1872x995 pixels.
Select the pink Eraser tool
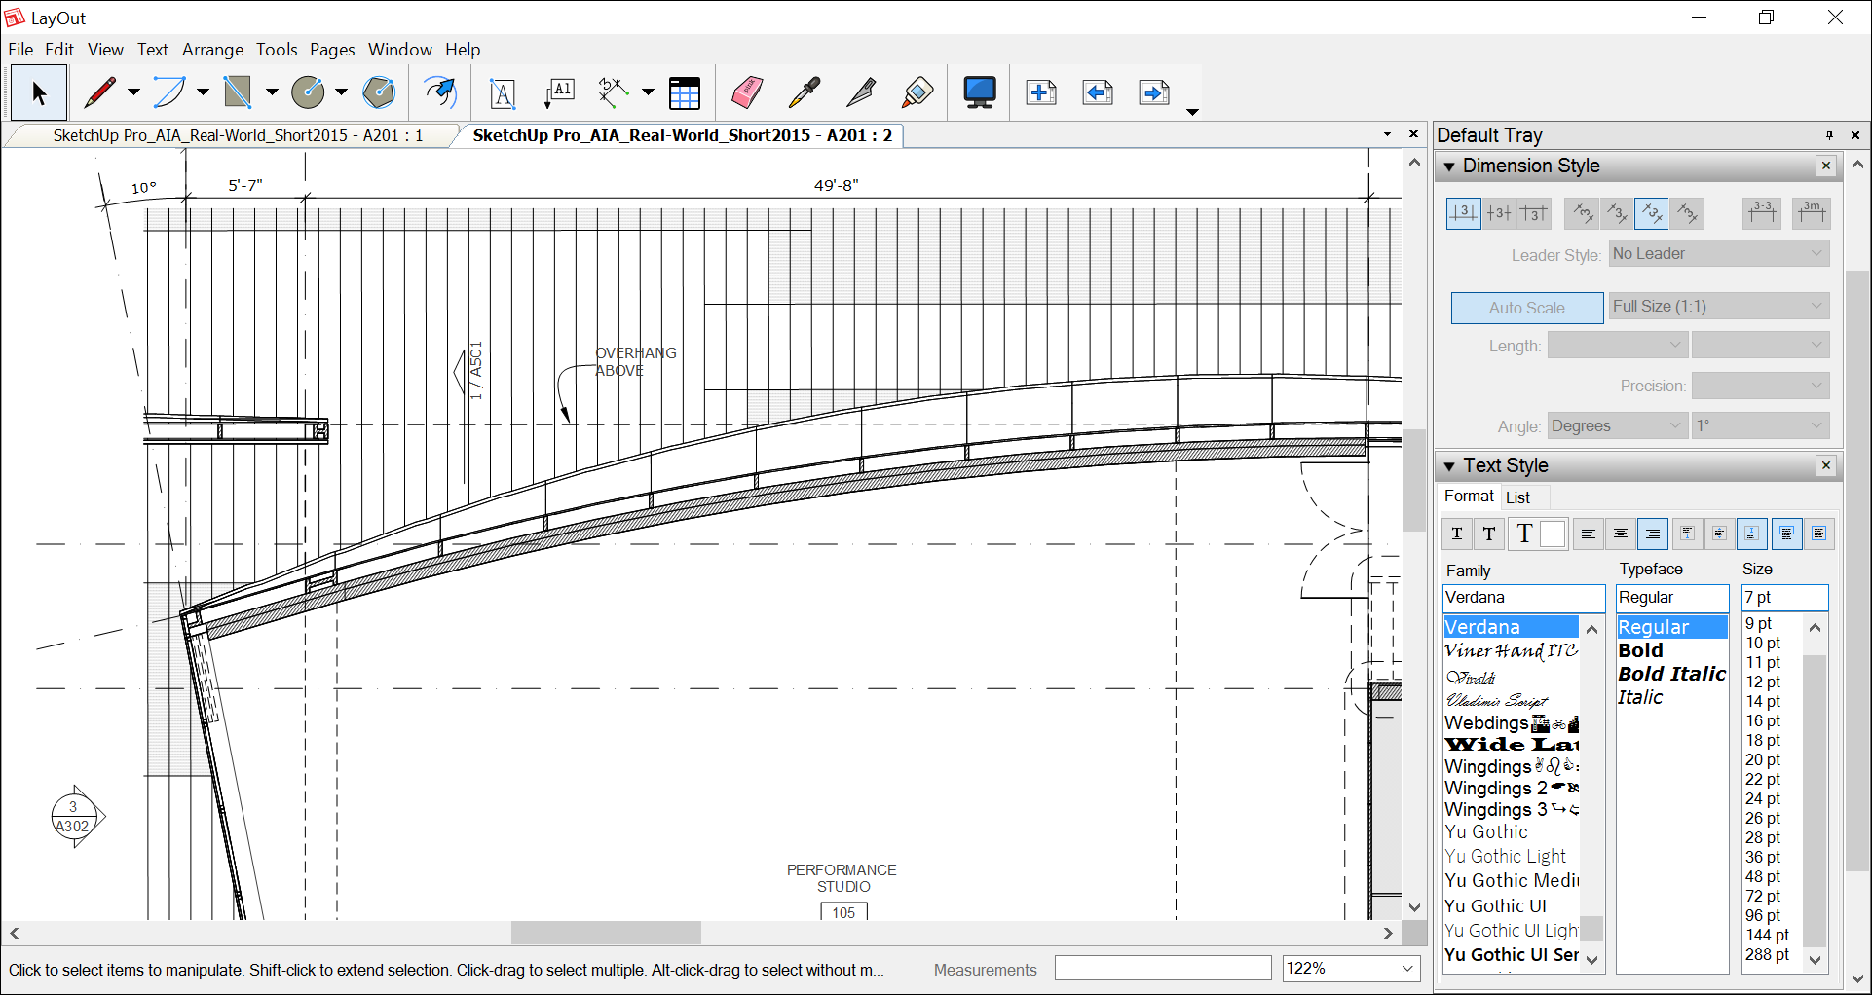coord(747,93)
